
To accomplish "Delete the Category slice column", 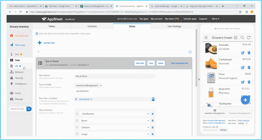I will [x=152, y=127].
